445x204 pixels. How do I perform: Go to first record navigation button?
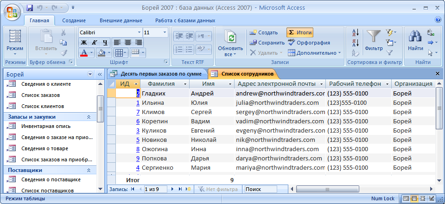pyautogui.click(x=133, y=189)
